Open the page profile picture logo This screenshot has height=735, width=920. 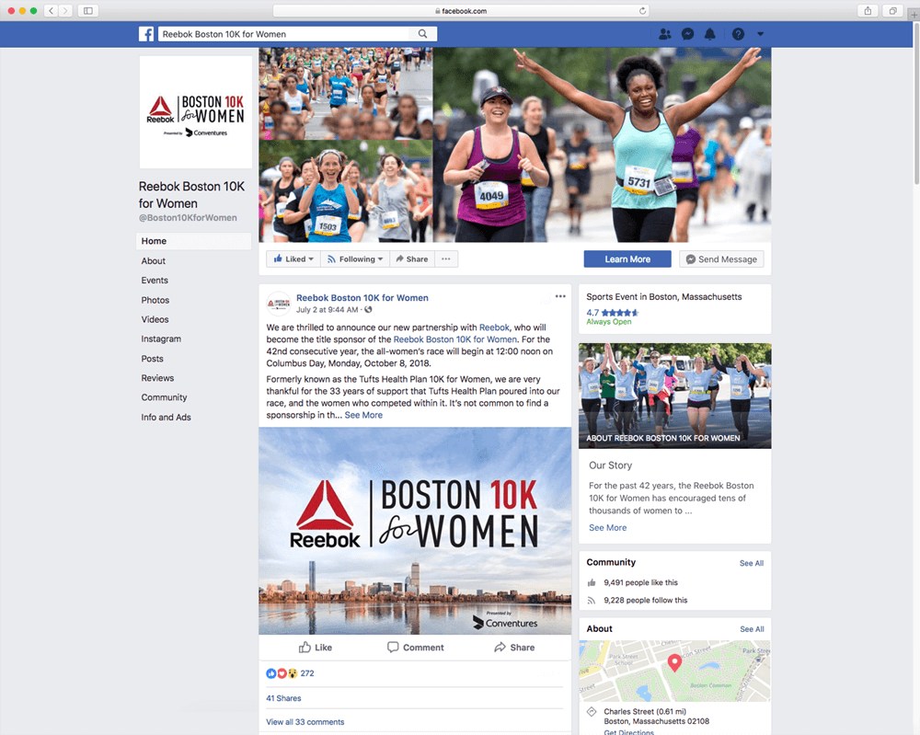click(x=195, y=112)
